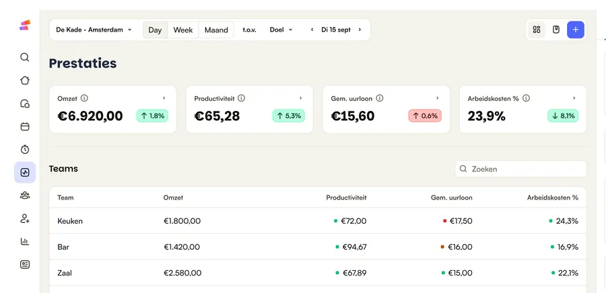Select the Day period tab

155,30
